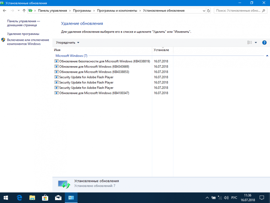The height and width of the screenshot is (203, 270).
Task: Open 'Программы' breadcrumb segment
Action: tap(82, 11)
